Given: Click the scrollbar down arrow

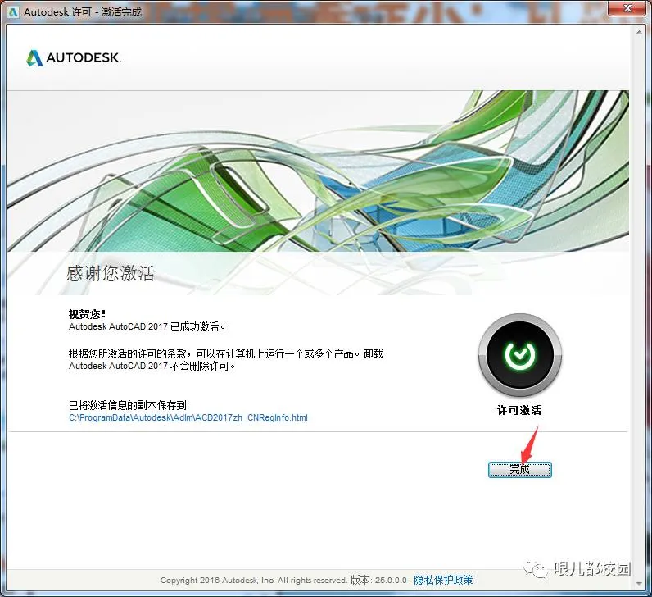Looking at the screenshot, I should pos(639,584).
